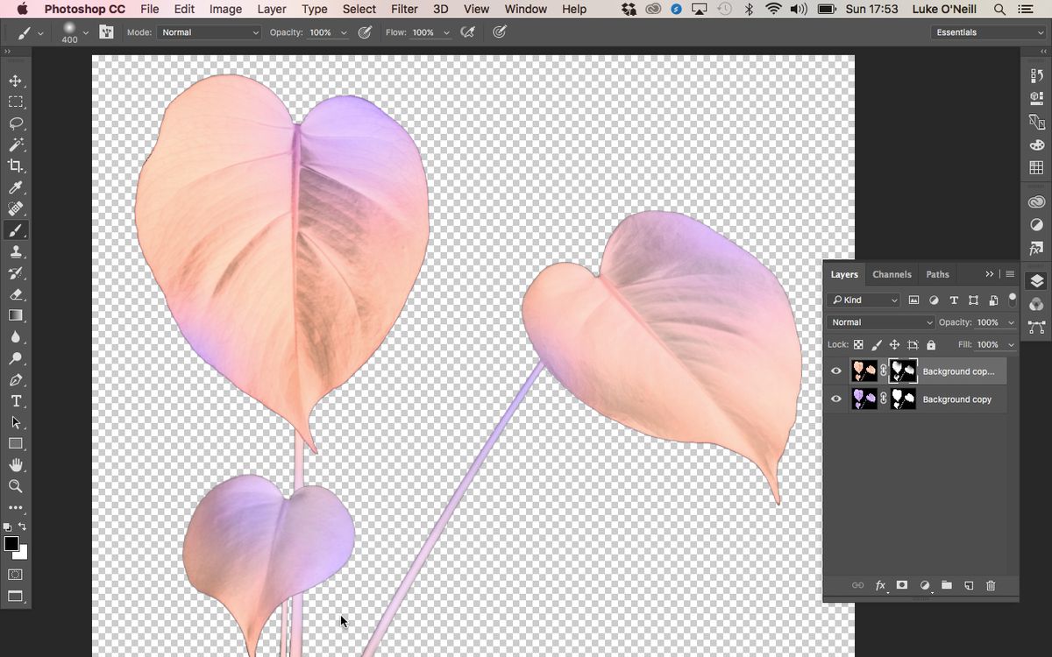Switch to the Channels tab

[892, 274]
